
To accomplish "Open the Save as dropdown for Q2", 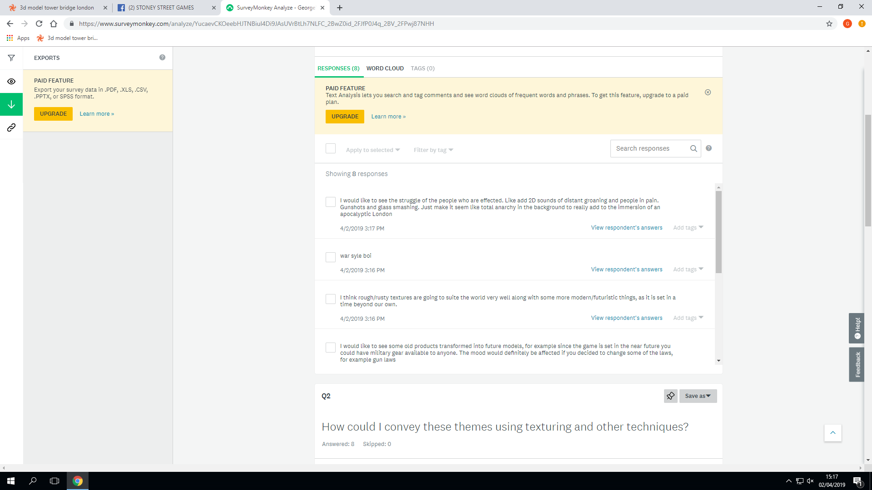I will 698,396.
